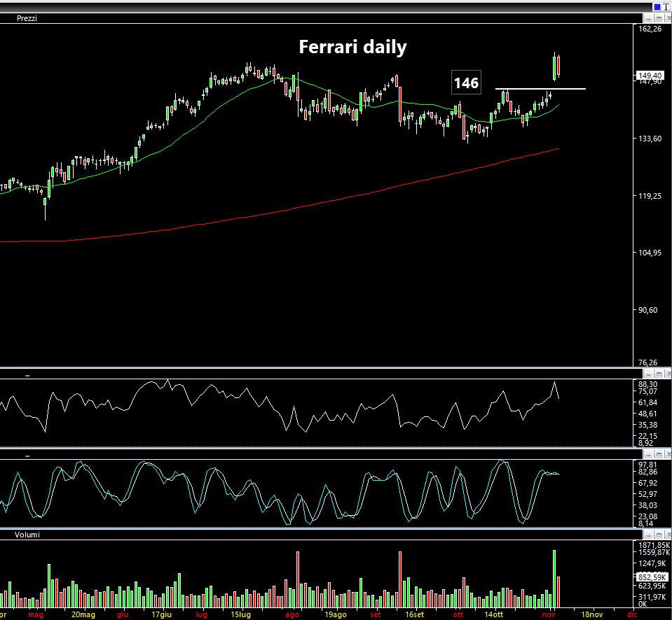The image size is (672, 620).
Task: Maximize the Prezzi price panel
Action: (x=659, y=18)
